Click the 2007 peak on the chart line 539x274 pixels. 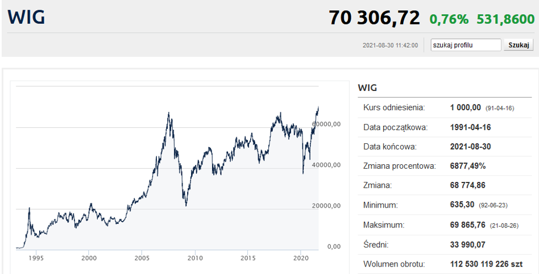(x=168, y=113)
